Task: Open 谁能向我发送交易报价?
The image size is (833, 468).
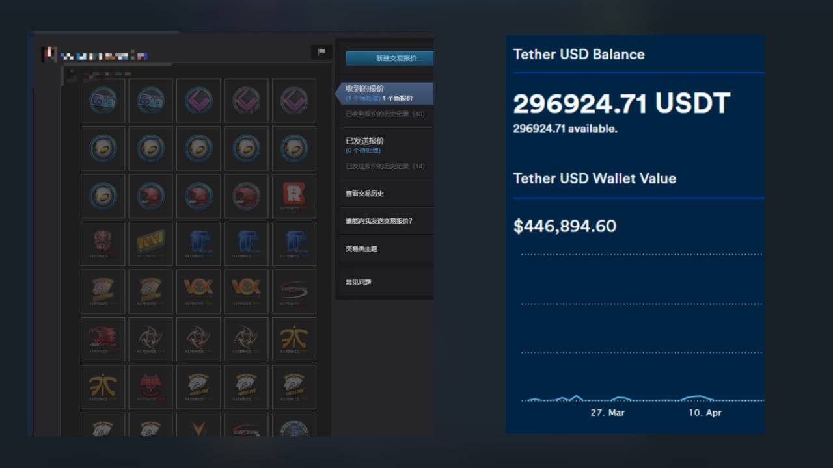Action: pyautogui.click(x=379, y=221)
